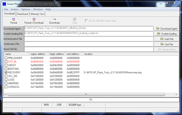This screenshot has width=182, height=115.
Task: Click the Download Agent path field
Action: 89,28
